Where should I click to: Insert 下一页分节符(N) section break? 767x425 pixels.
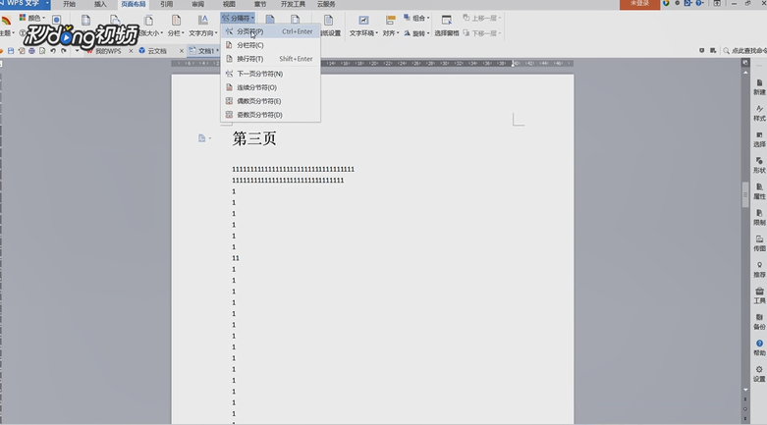270,74
